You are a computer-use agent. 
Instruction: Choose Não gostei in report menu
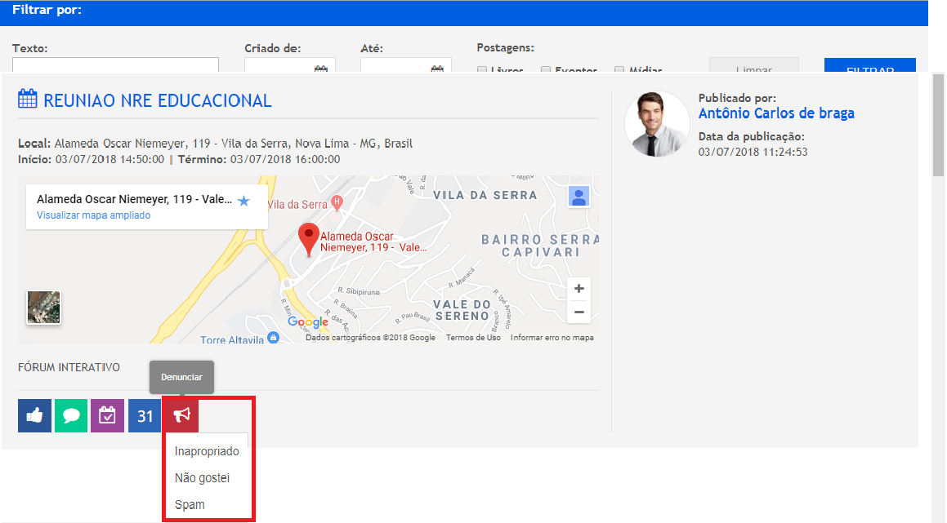(x=202, y=478)
